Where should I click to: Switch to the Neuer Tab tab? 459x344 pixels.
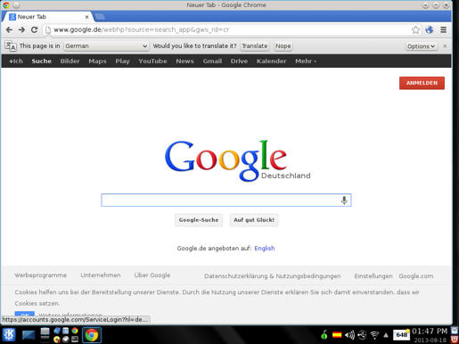[47, 17]
